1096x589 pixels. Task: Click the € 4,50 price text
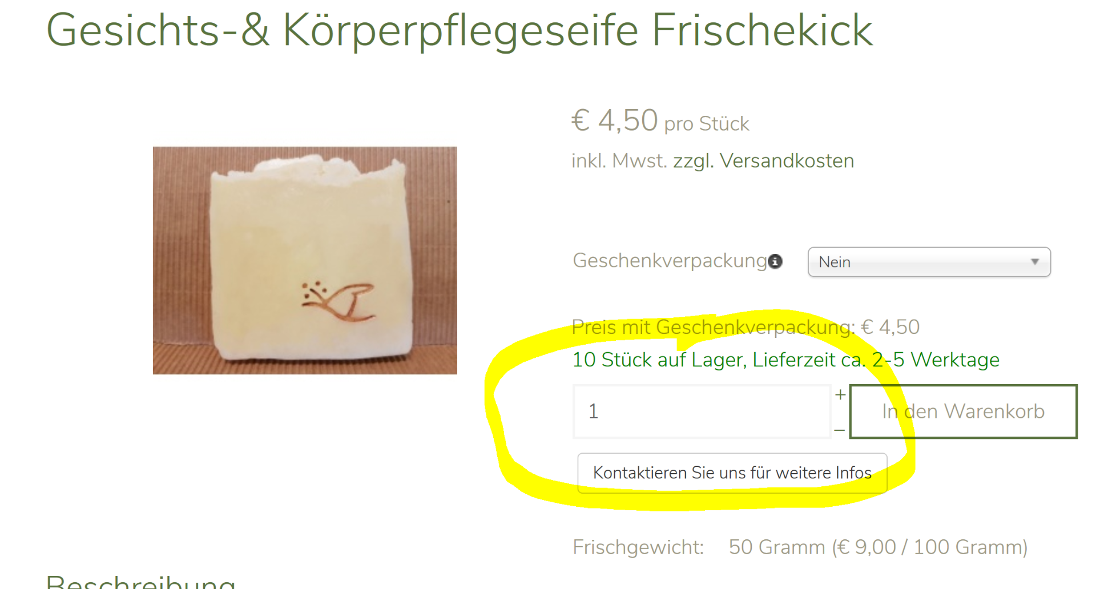[615, 121]
